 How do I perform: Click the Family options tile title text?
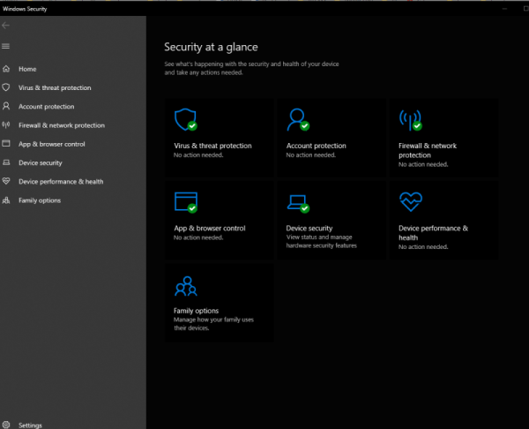coord(196,311)
